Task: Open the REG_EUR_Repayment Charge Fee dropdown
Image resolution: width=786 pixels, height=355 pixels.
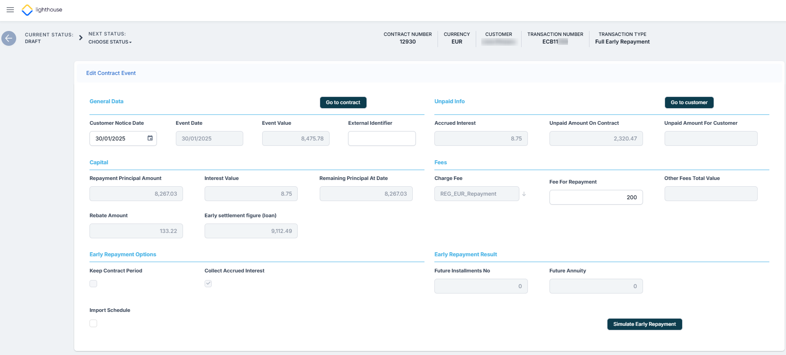Action: point(476,194)
